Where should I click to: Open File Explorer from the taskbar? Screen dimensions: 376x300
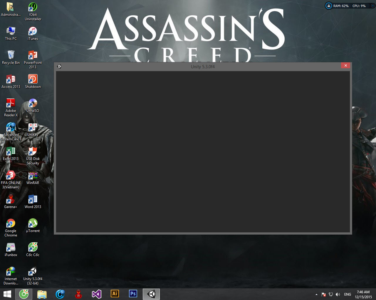click(42, 294)
